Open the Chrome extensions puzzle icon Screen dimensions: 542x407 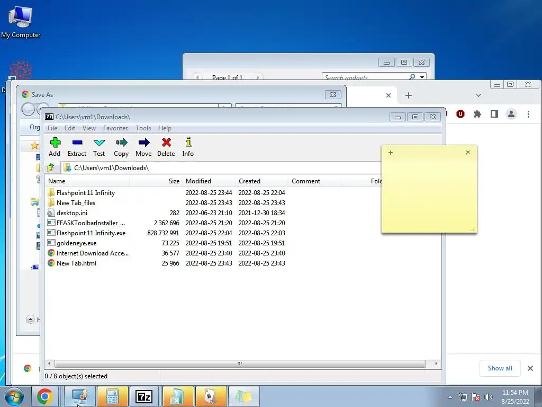tap(477, 114)
